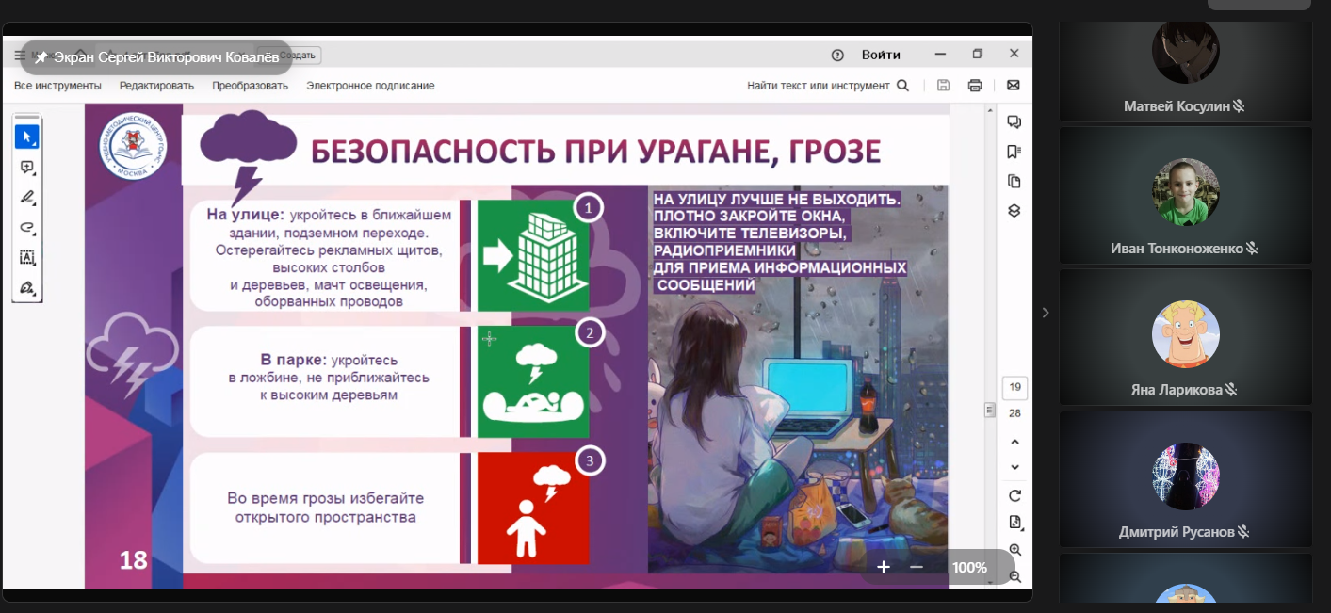Click the slide number 18 text

pos(134,561)
